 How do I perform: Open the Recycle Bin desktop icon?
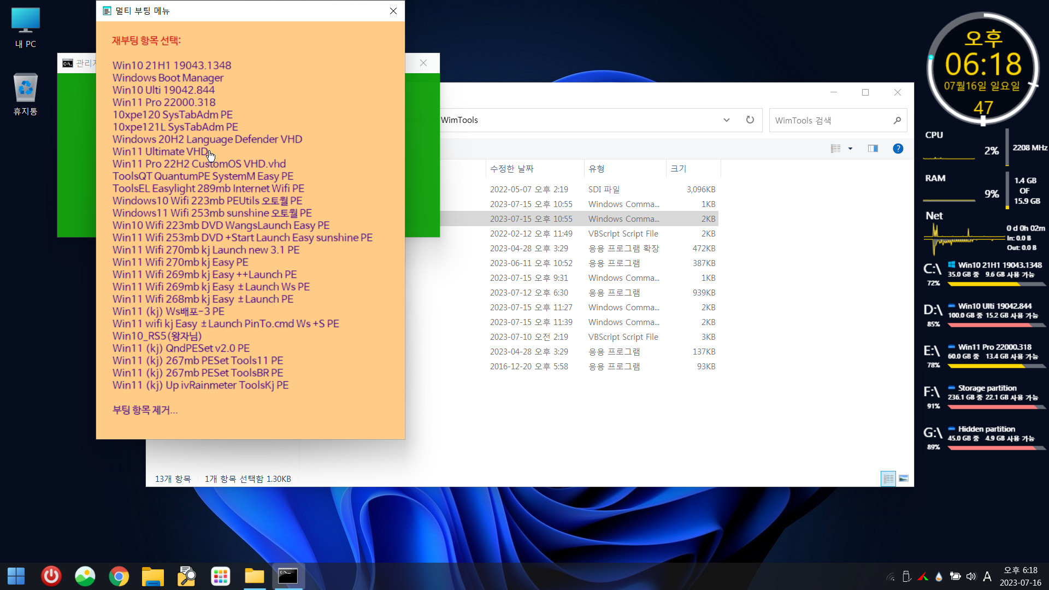[x=26, y=94]
